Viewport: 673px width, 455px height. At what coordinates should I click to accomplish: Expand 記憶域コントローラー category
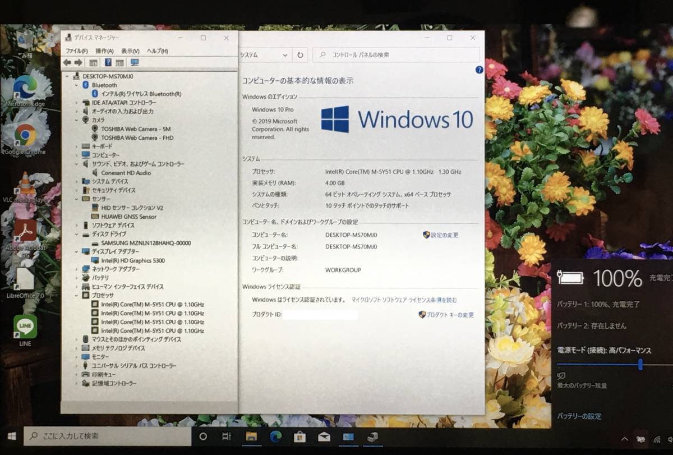77,383
